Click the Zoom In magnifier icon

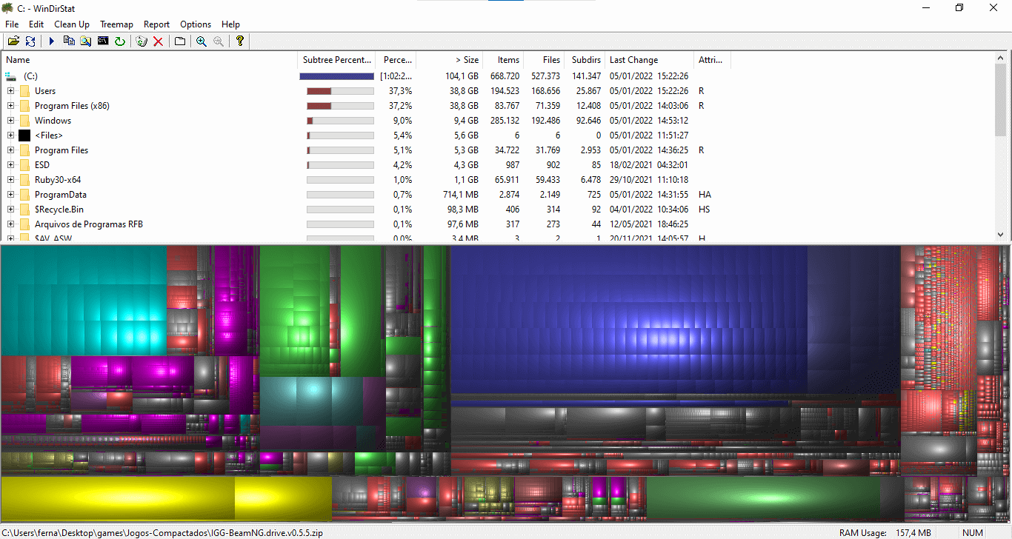pos(201,41)
